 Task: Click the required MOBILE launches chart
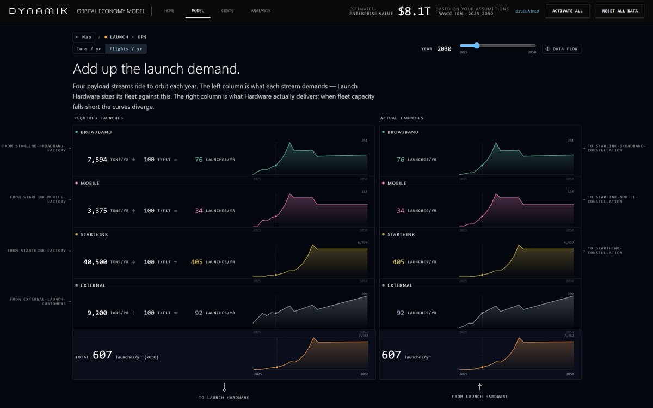(310, 209)
